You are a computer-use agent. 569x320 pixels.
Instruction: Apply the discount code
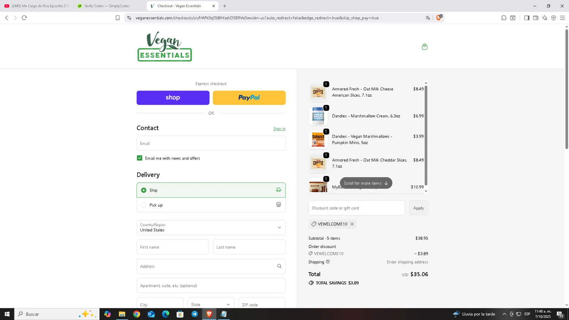(418, 208)
